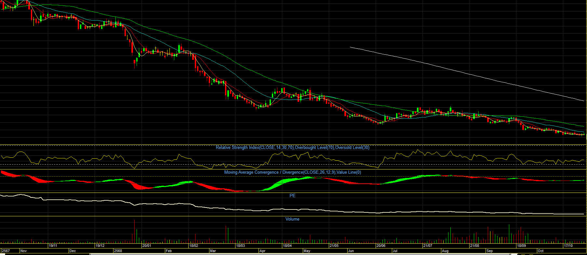This screenshot has width=587, height=255.
Task: Select the white descending trendline on price chart
Action: click(x=467, y=74)
